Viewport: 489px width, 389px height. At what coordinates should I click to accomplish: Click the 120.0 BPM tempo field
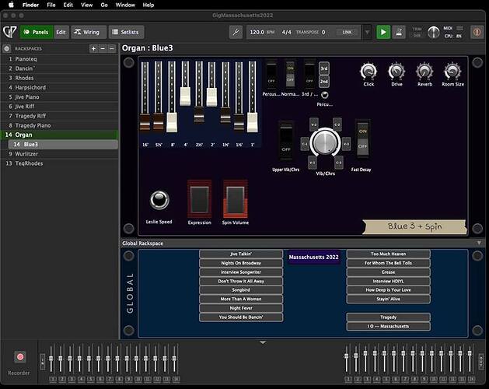click(x=262, y=32)
